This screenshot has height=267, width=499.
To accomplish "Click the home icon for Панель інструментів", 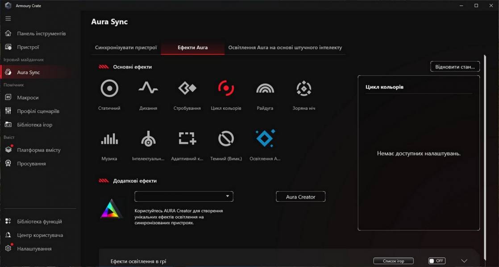I will pyautogui.click(x=8, y=33).
